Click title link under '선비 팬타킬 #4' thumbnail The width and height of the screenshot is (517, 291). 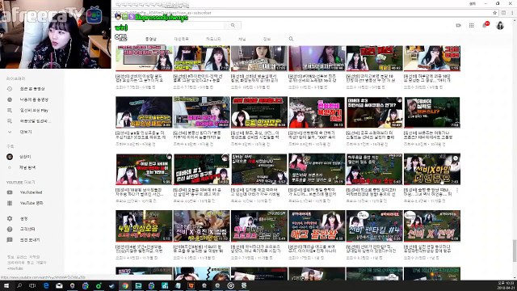[371, 249]
